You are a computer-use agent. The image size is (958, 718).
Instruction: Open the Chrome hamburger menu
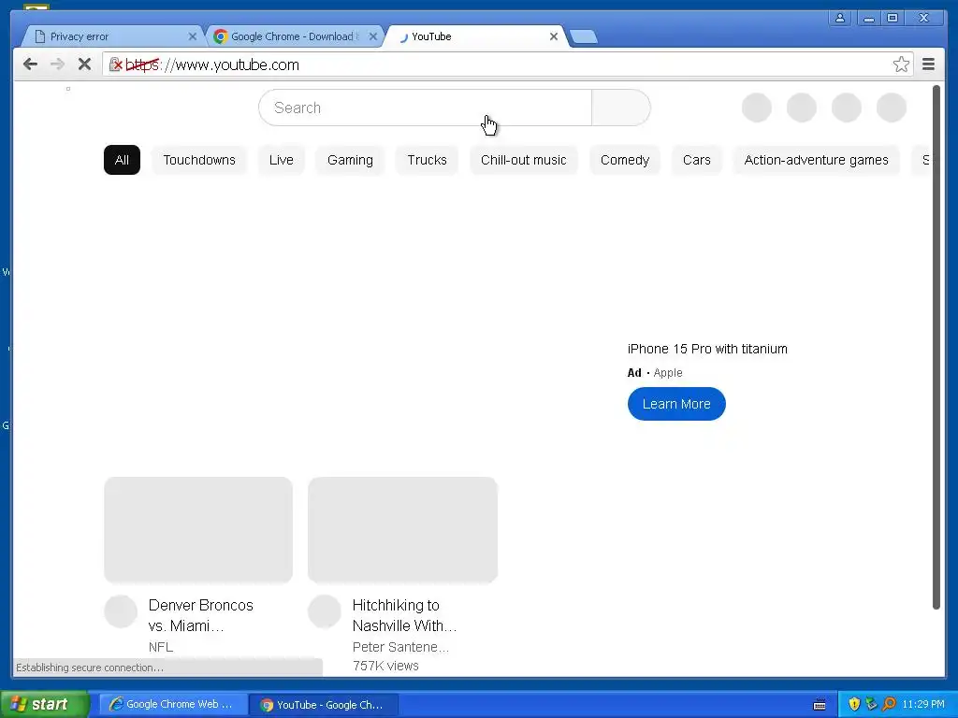(928, 65)
